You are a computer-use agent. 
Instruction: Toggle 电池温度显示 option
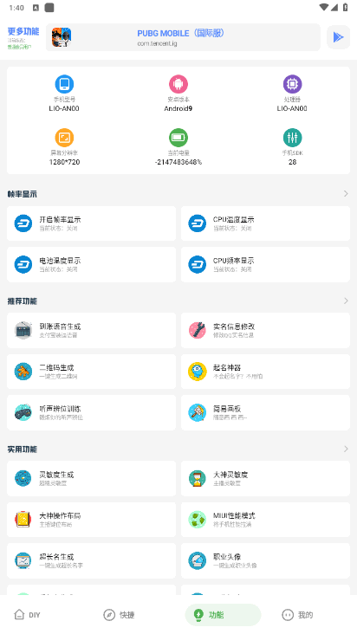tap(91, 264)
